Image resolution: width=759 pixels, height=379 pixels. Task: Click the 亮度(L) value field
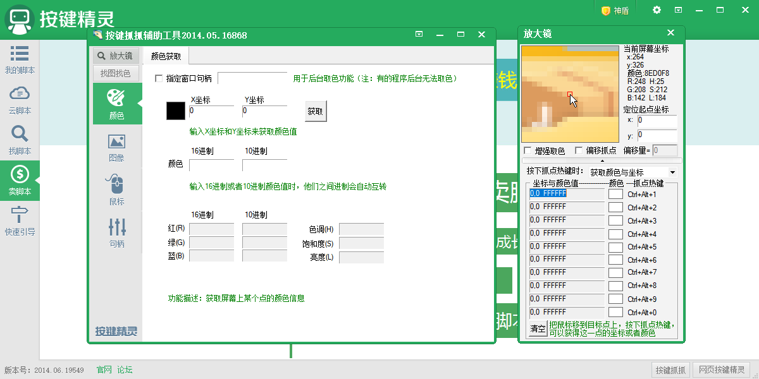pos(361,257)
